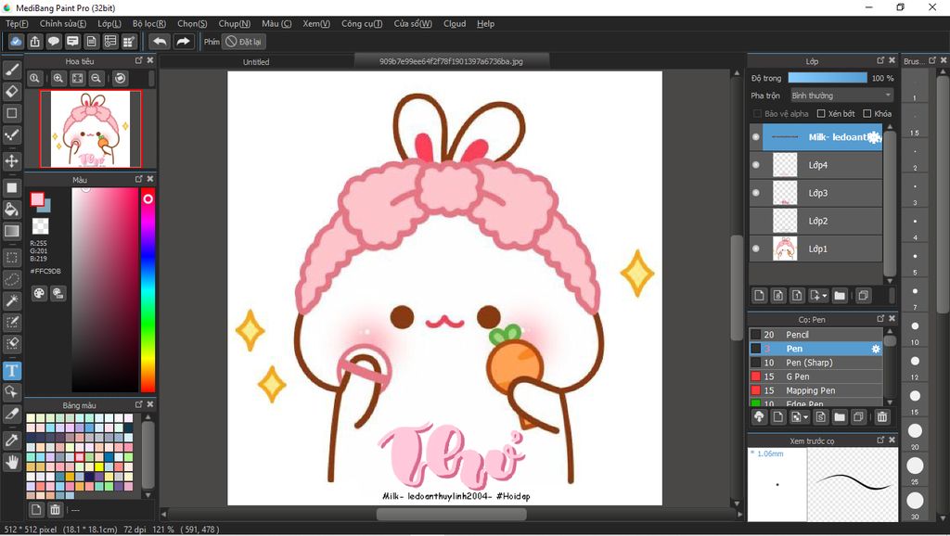Viewport: 950px width, 536px height.
Task: Zoom out on the navigator
Action: point(96,78)
